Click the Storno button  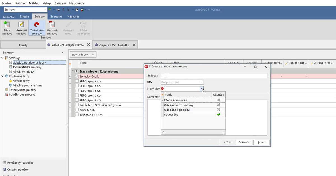(x=261, y=142)
